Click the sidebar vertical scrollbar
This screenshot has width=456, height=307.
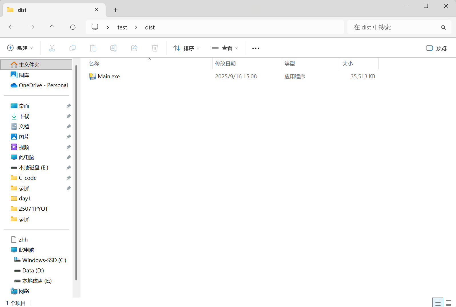pos(76,173)
